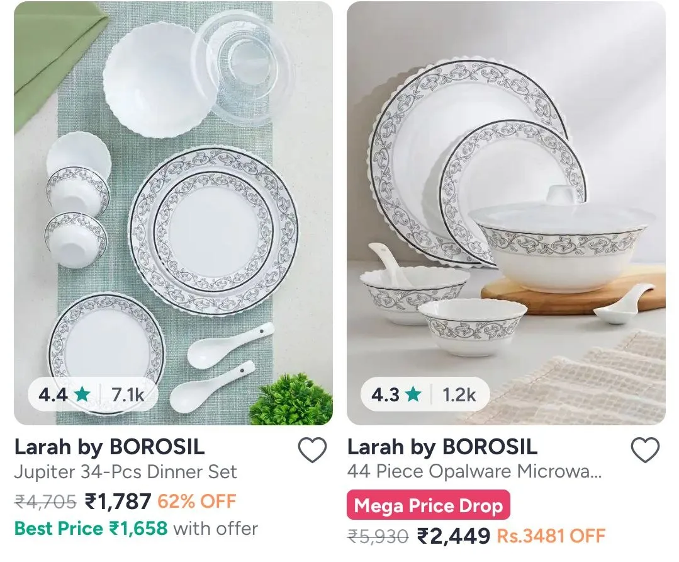Click the Rs.3481 OFF savings label

coord(551,536)
